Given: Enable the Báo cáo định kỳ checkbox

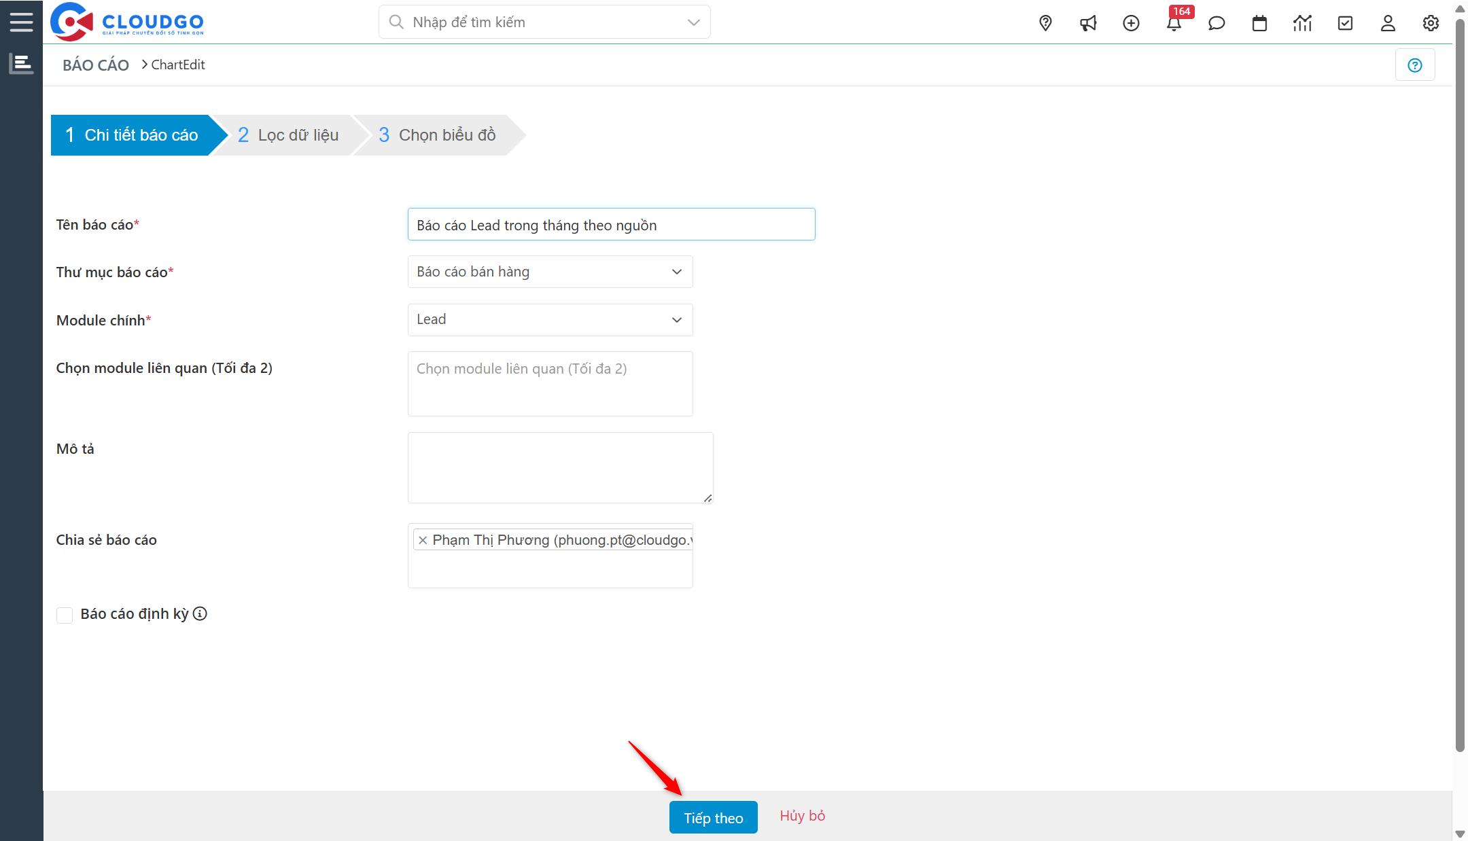Looking at the screenshot, I should pos(65,615).
